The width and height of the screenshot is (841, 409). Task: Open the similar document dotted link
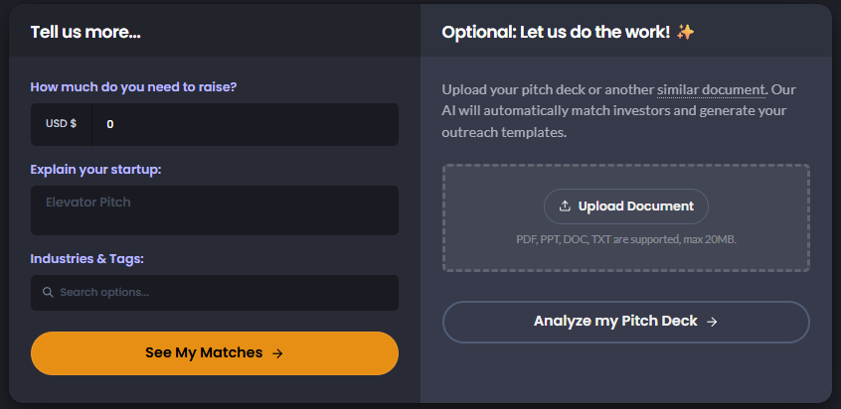point(711,89)
